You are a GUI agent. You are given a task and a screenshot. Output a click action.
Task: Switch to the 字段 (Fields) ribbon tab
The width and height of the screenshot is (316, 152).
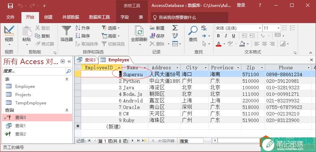tap(125, 17)
